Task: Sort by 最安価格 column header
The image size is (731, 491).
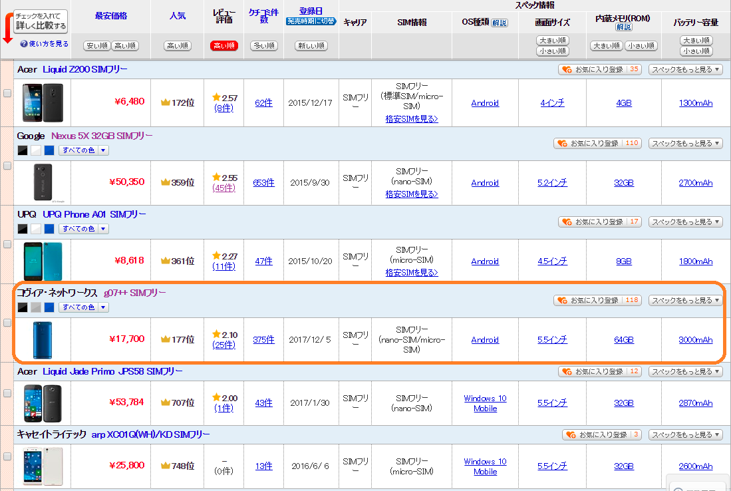Action: pyautogui.click(x=111, y=15)
